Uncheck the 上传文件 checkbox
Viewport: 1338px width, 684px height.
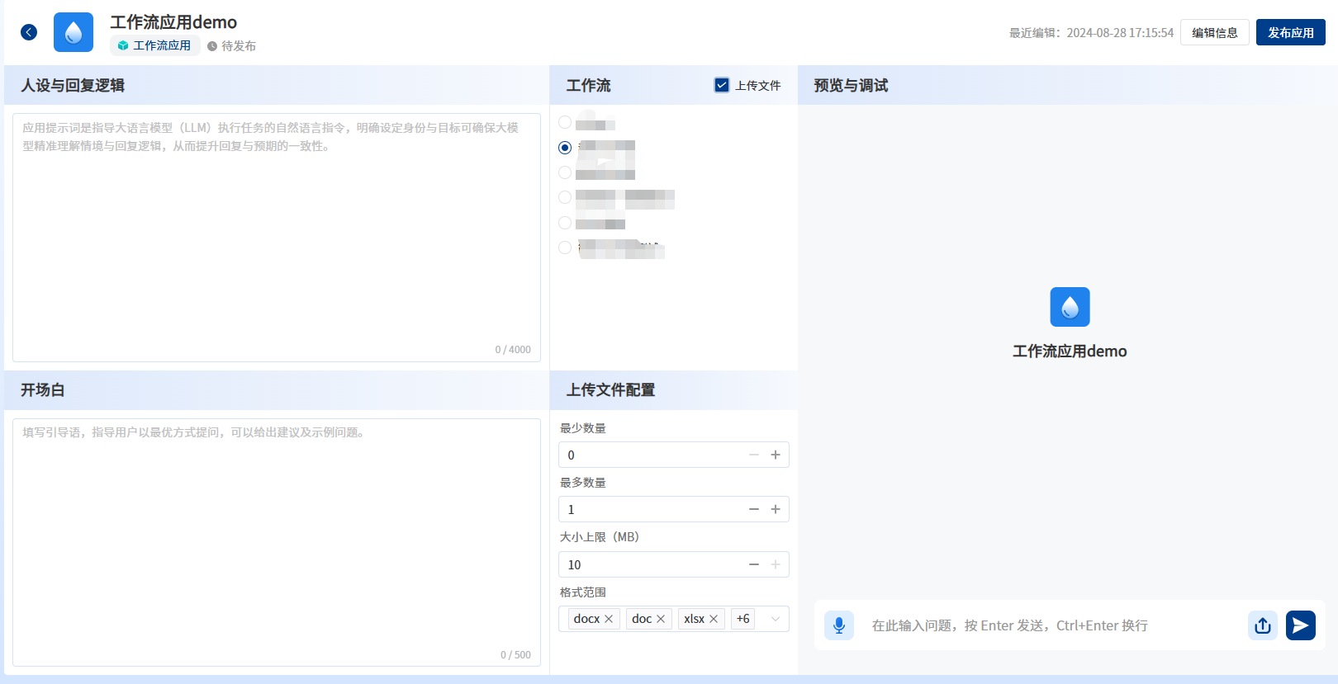[722, 85]
